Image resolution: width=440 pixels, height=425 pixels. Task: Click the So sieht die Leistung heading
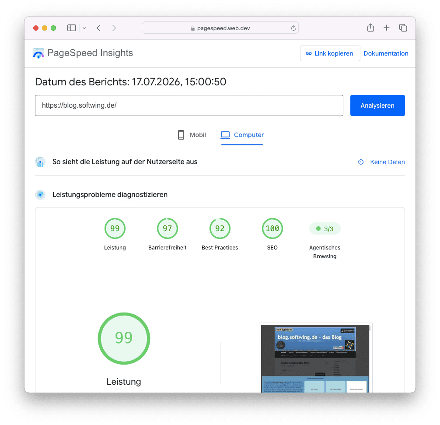(125, 162)
